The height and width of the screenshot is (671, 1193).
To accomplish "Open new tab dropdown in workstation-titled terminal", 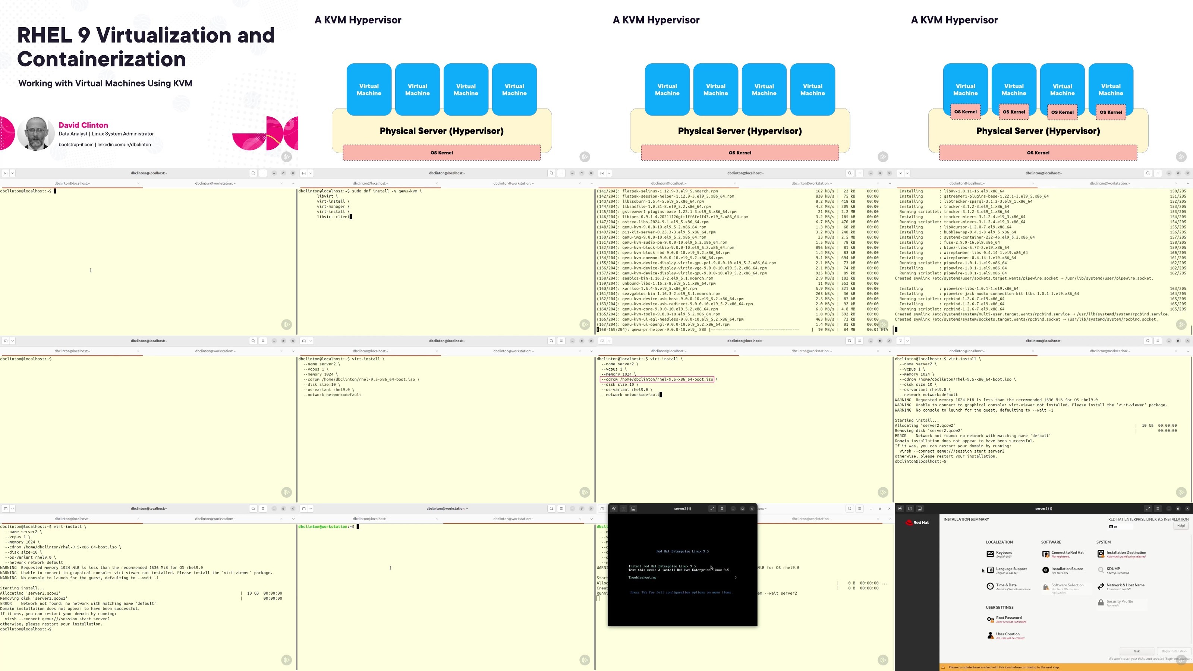I will coord(311,508).
